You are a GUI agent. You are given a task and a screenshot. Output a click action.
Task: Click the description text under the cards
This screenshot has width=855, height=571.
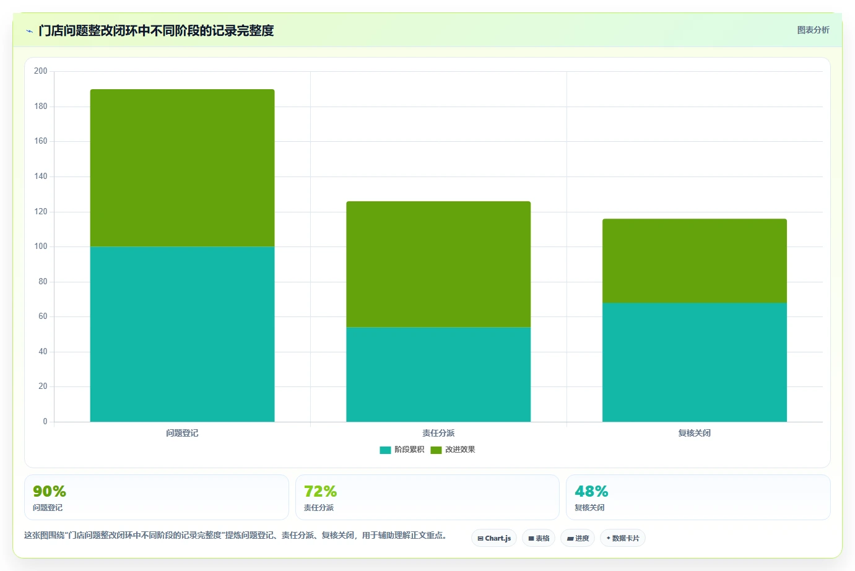[x=236, y=535]
